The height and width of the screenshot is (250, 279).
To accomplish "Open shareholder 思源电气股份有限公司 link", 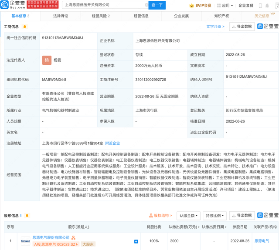I will tap(51, 237).
